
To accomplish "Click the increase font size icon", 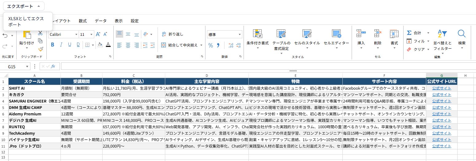I will pyautogui.click(x=98, y=34).
